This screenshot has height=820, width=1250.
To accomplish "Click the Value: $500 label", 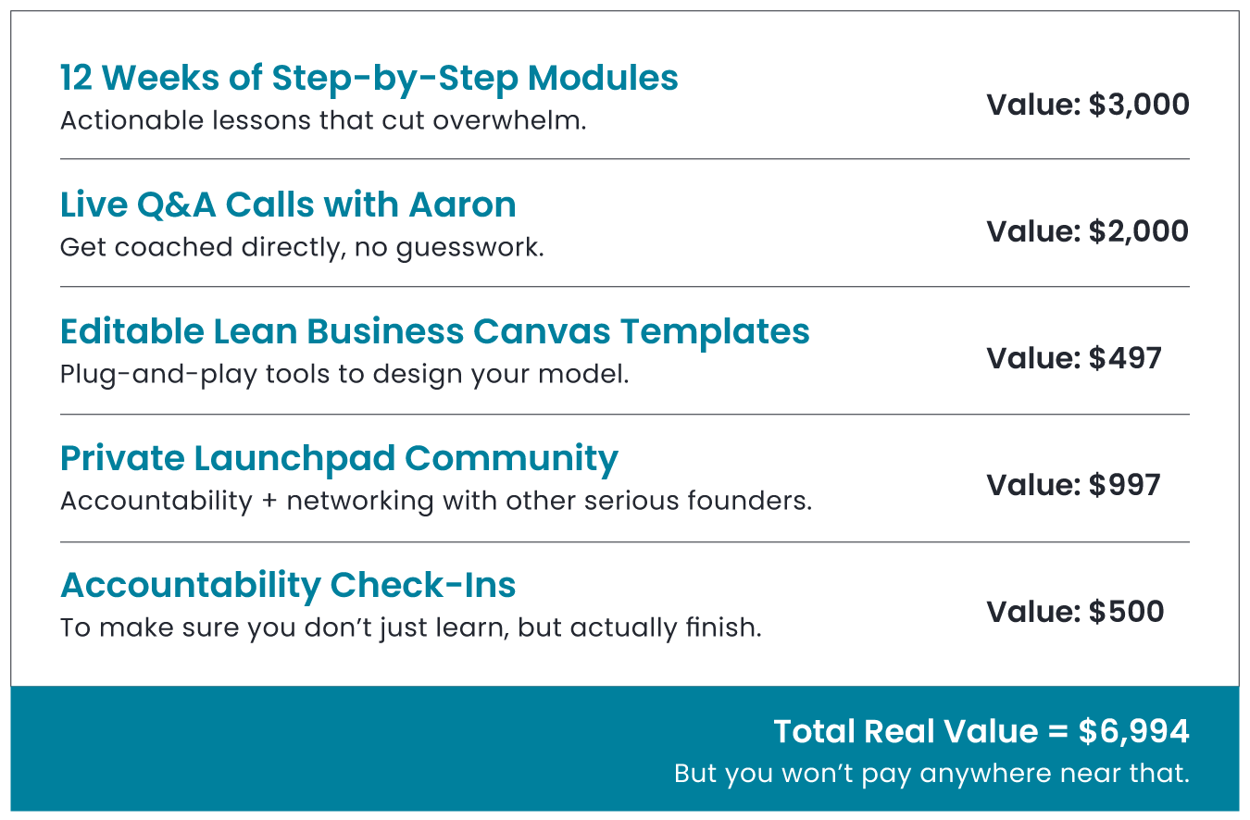I will (x=1075, y=612).
